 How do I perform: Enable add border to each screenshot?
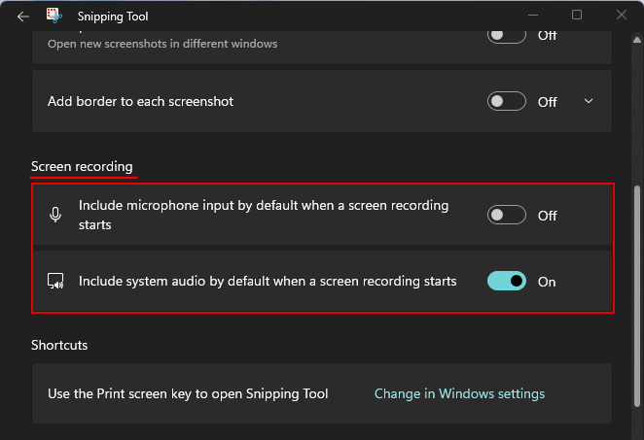tap(507, 101)
